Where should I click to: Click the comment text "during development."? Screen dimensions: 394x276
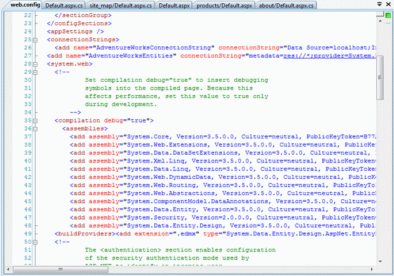pyautogui.click(x=121, y=105)
